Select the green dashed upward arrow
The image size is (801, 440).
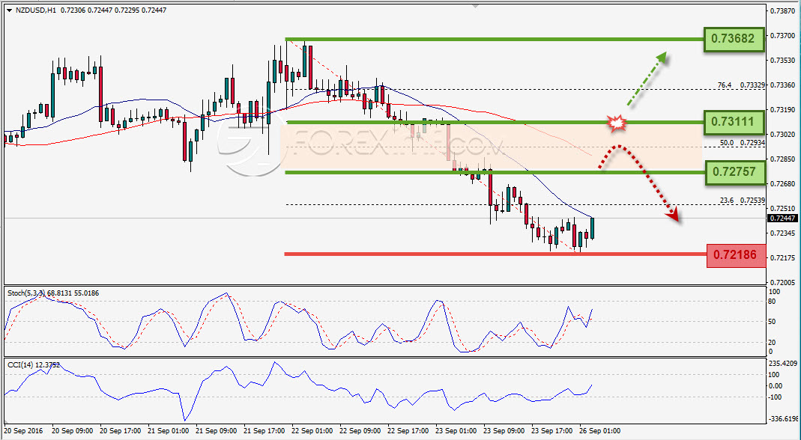[x=647, y=79]
